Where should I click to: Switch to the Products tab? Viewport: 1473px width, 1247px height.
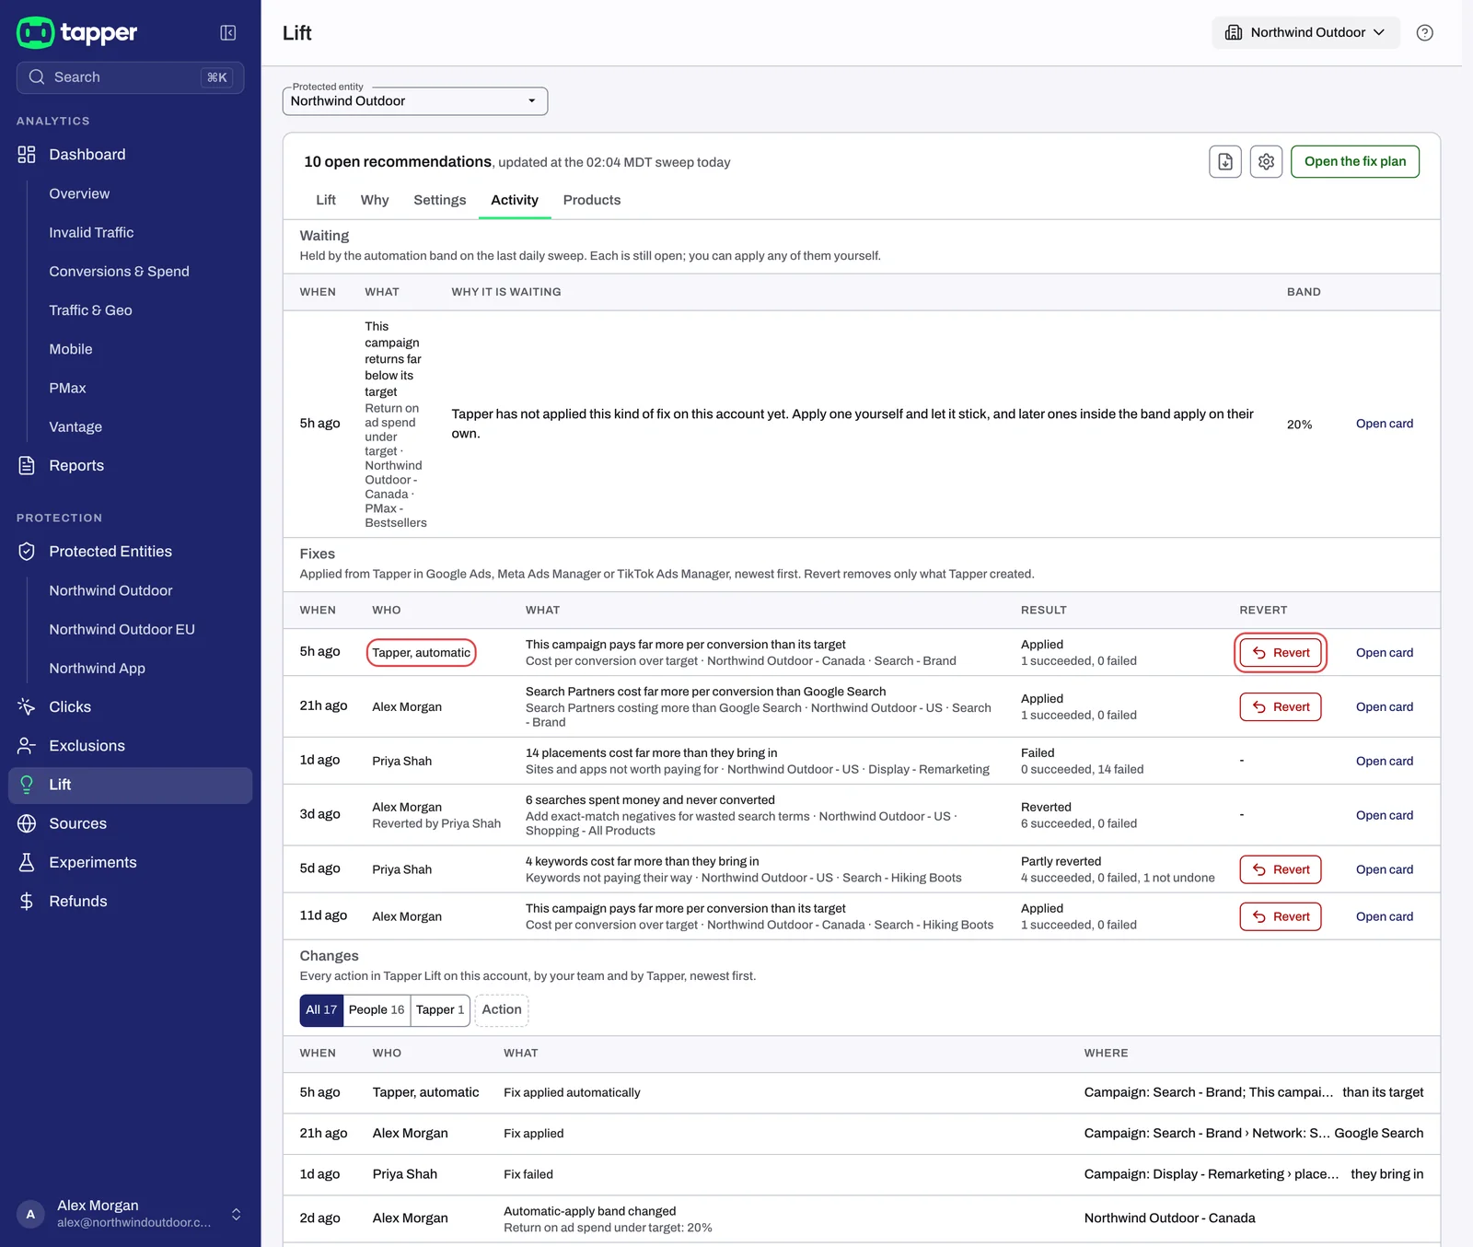click(592, 200)
